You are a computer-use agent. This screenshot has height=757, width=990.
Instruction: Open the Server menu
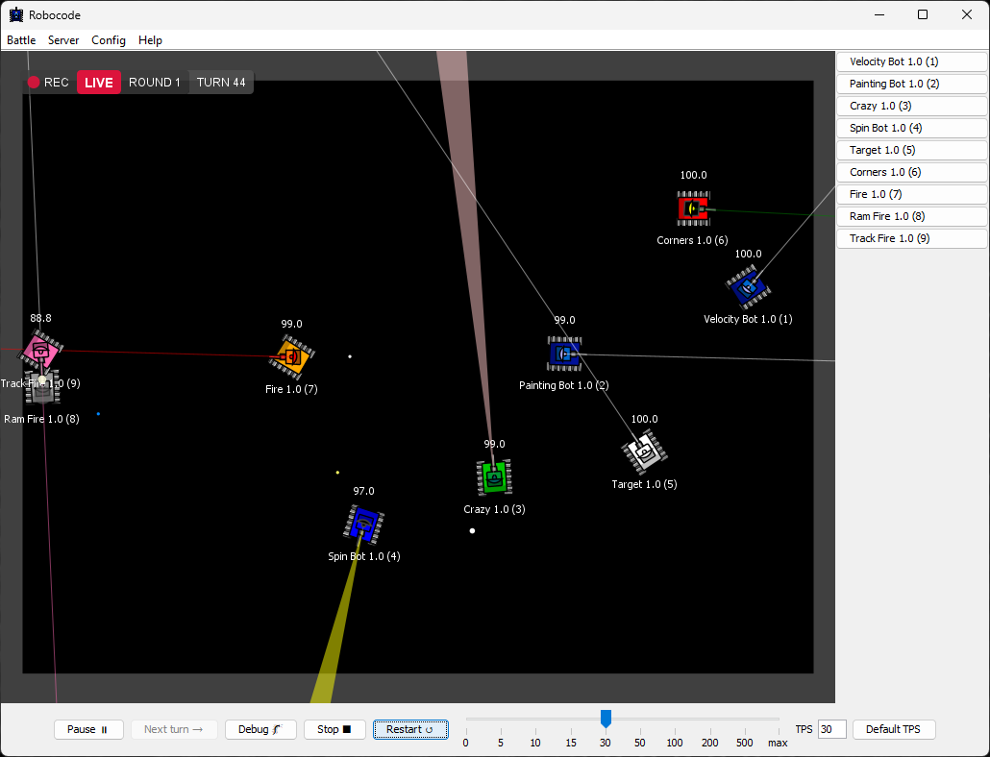click(63, 40)
